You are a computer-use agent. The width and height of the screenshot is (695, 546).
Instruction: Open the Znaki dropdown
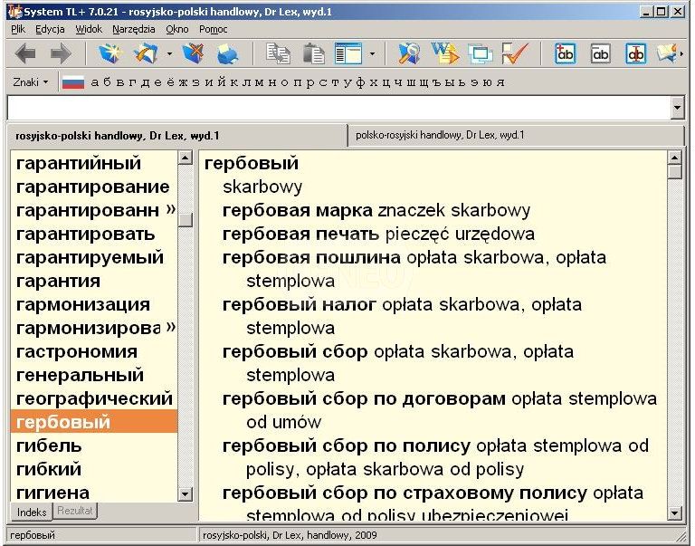point(31,82)
